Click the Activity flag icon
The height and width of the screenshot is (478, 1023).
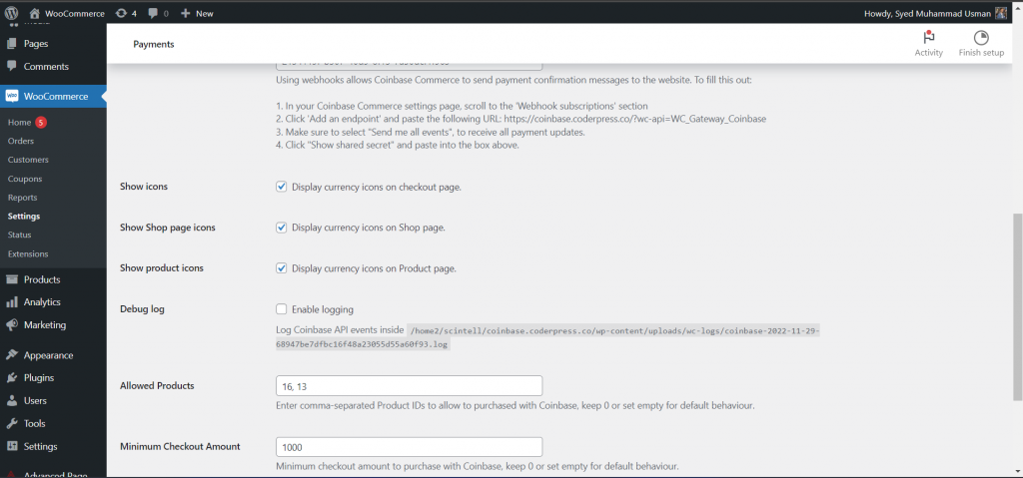point(928,38)
